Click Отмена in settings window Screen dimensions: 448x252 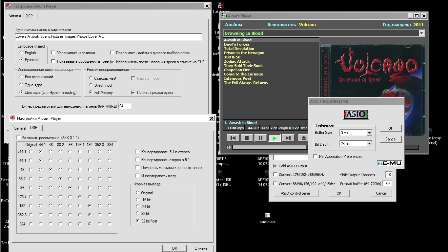201,248
